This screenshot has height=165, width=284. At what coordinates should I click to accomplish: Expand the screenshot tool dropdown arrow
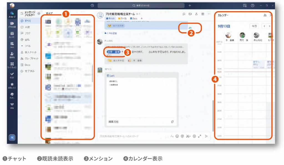click(x=190, y=136)
